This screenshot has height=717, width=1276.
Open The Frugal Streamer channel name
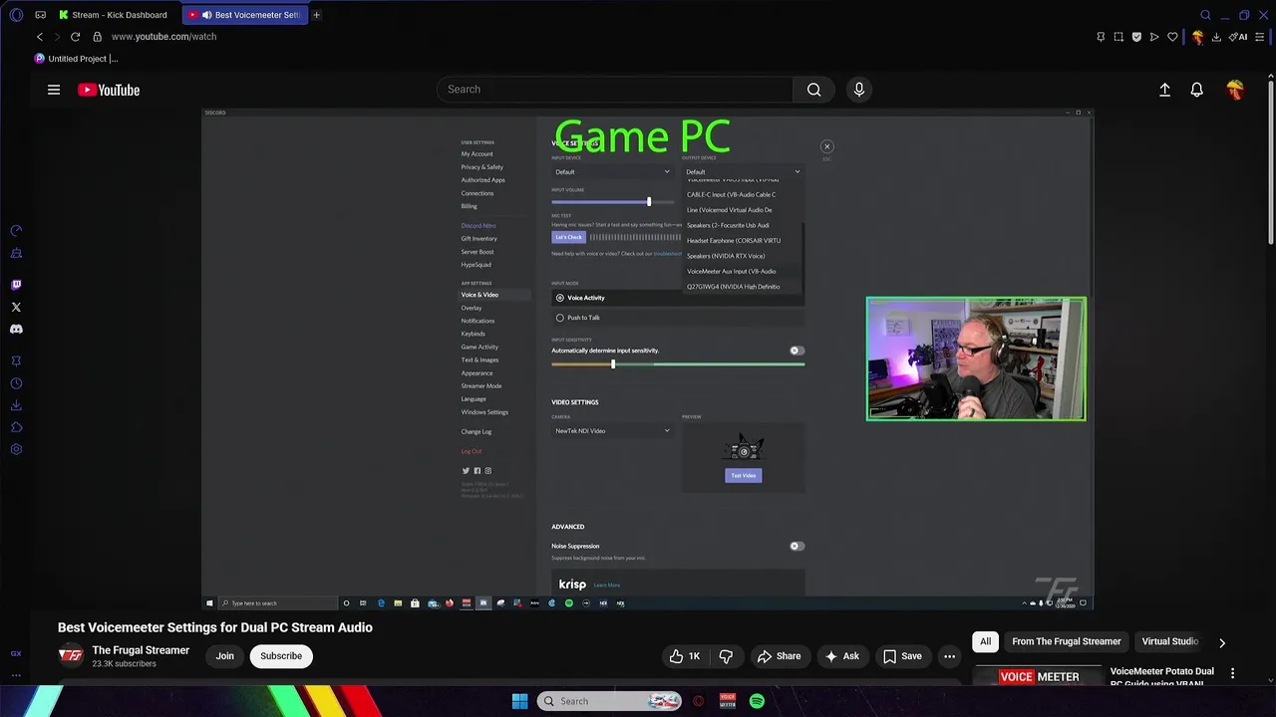point(141,650)
